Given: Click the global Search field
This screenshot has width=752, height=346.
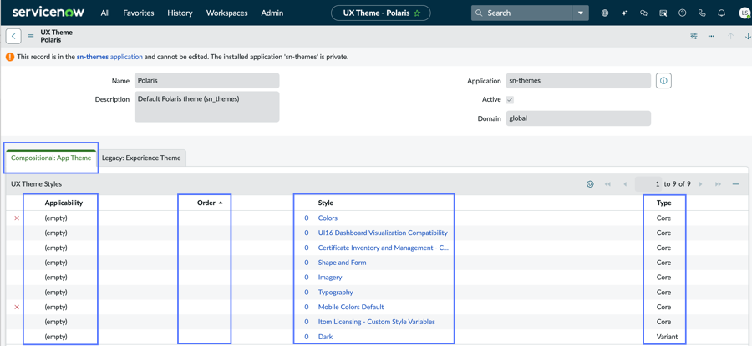Looking at the screenshot, I should pyautogui.click(x=521, y=13).
